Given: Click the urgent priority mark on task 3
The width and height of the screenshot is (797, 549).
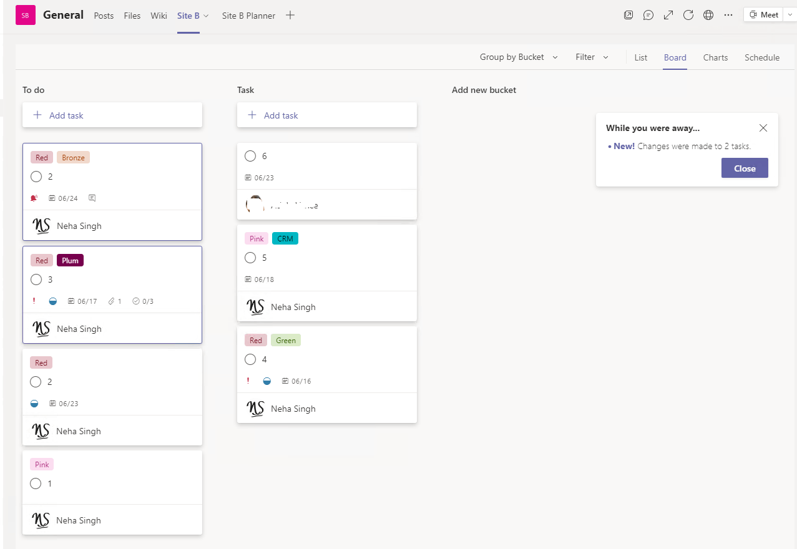Looking at the screenshot, I should [34, 301].
